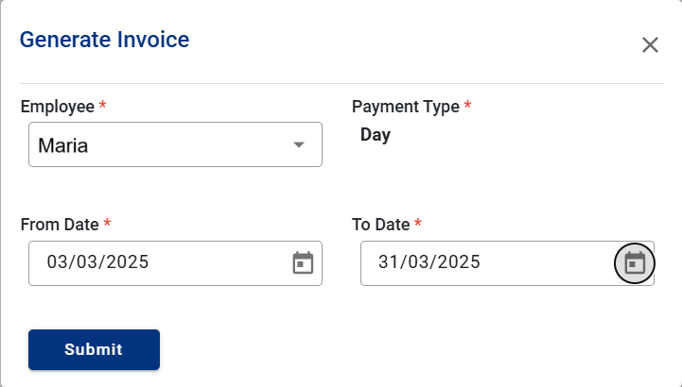Select the Day payment type value
Viewport: 682px width, 387px height.
click(376, 135)
